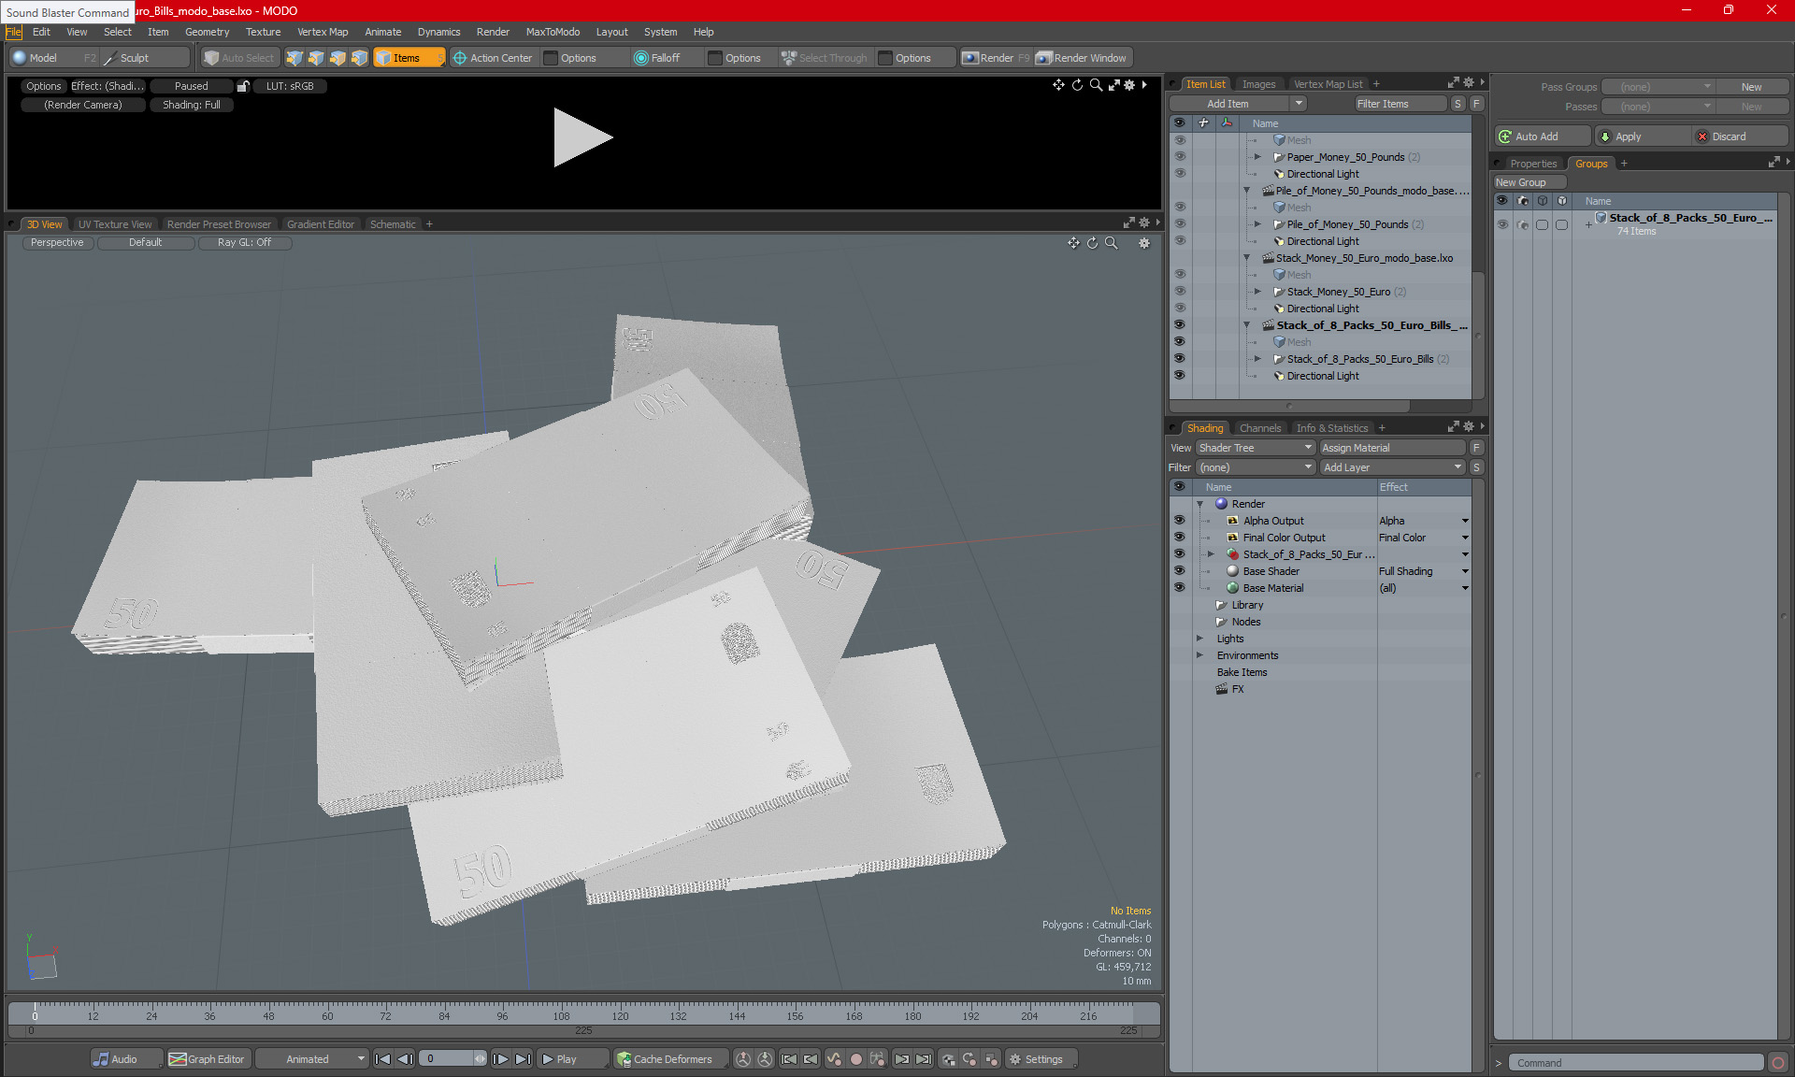Open the Falloff tool
1795x1077 pixels.
pos(657,58)
